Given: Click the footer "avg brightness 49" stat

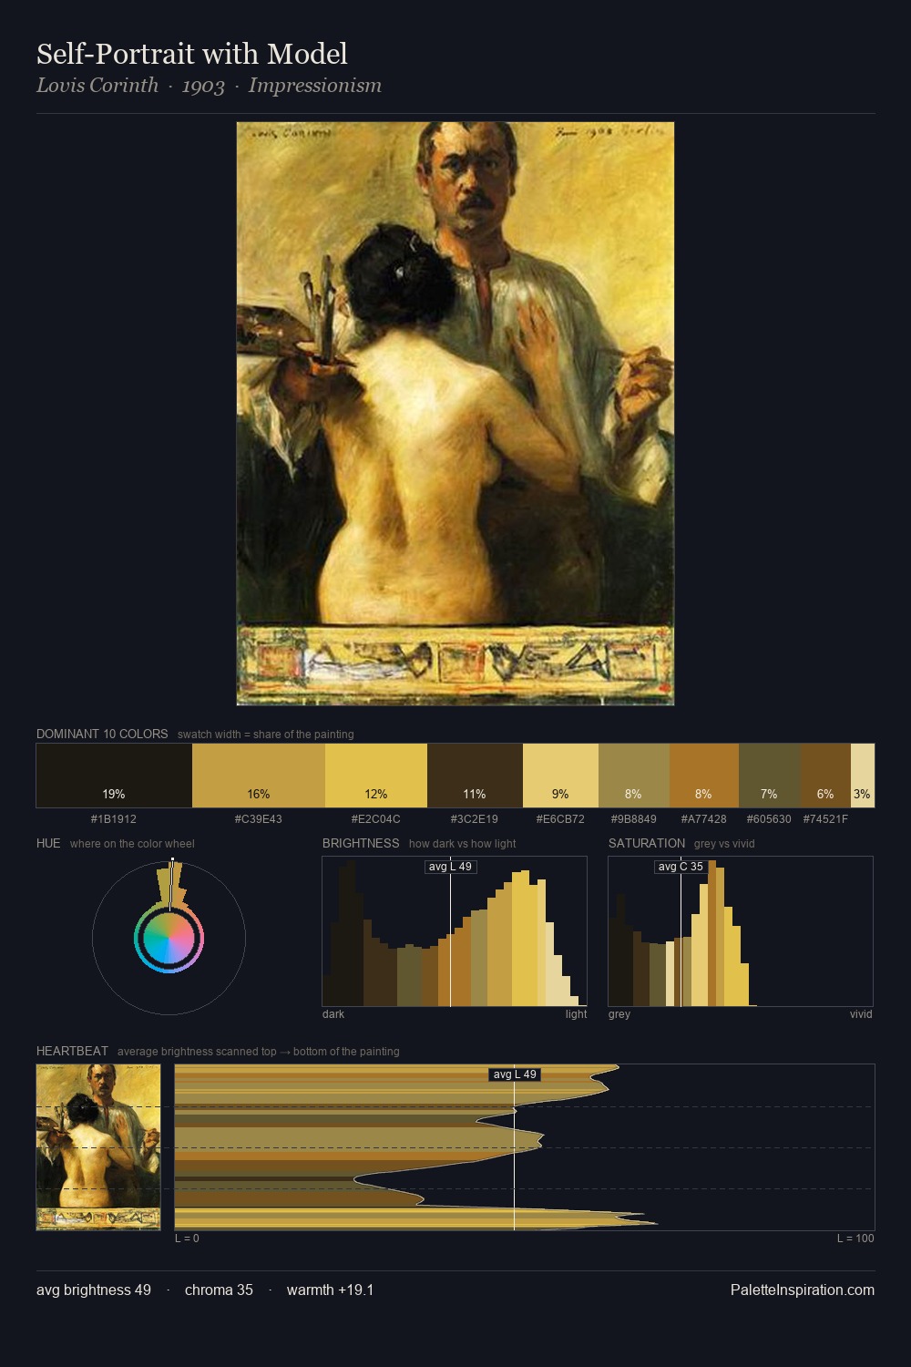Looking at the screenshot, I should click(94, 1290).
